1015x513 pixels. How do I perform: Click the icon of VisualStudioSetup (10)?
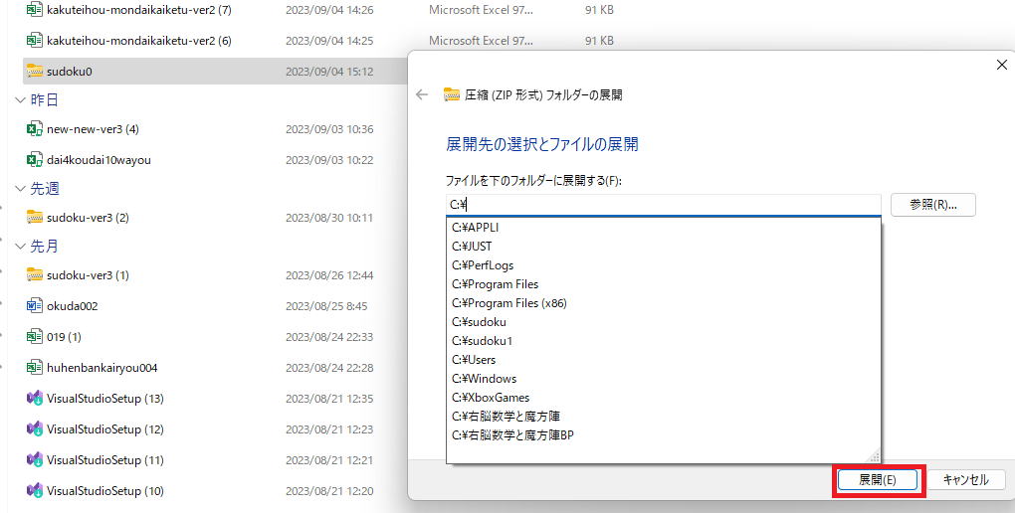34,490
